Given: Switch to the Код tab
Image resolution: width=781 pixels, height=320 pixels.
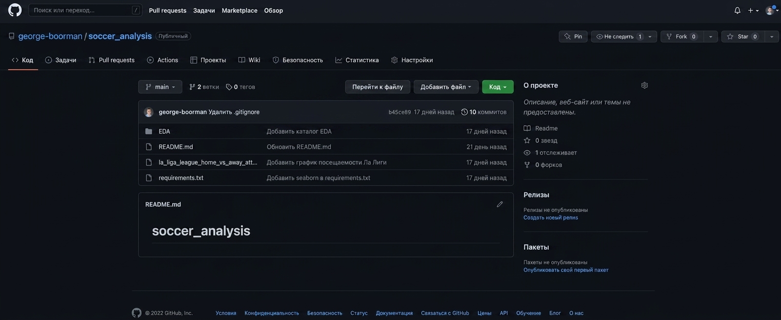Looking at the screenshot, I should (x=22, y=60).
